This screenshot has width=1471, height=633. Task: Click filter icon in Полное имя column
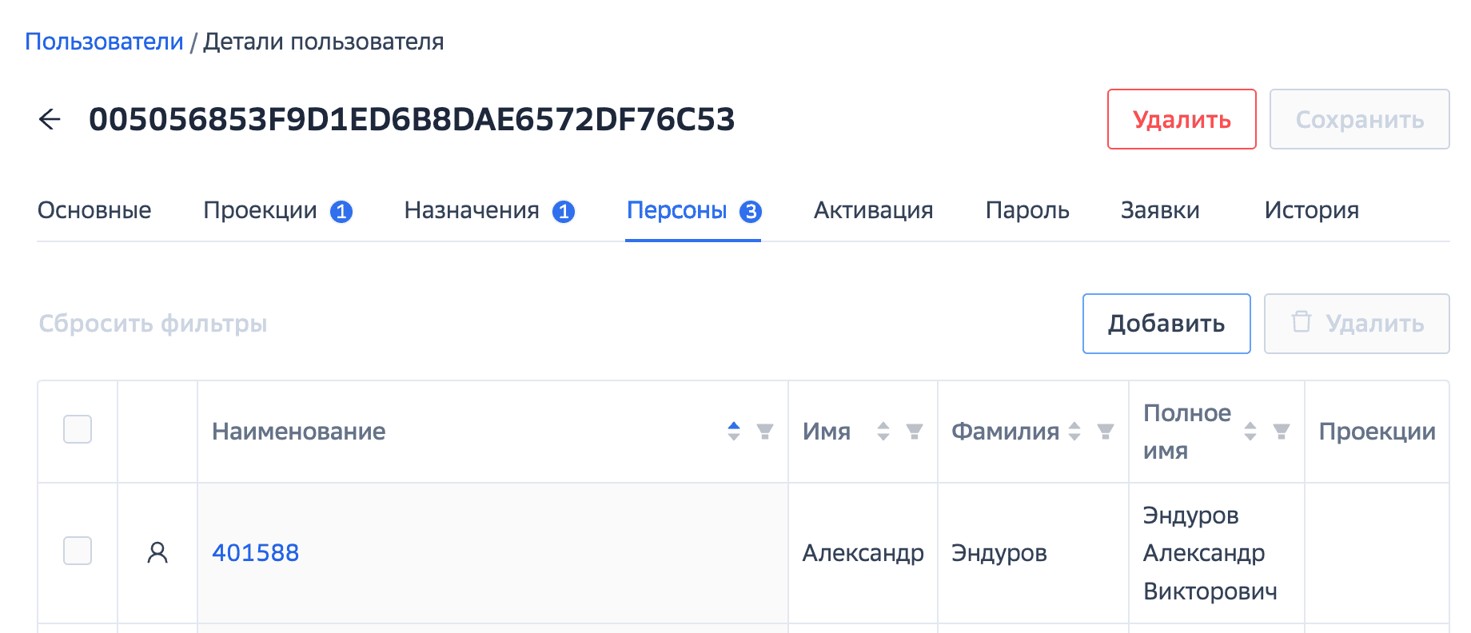1282,432
